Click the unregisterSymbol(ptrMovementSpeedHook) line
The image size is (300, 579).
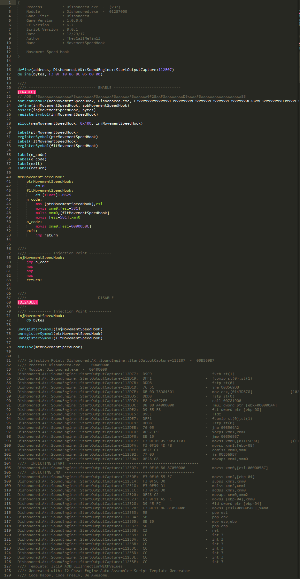click(x=60, y=334)
